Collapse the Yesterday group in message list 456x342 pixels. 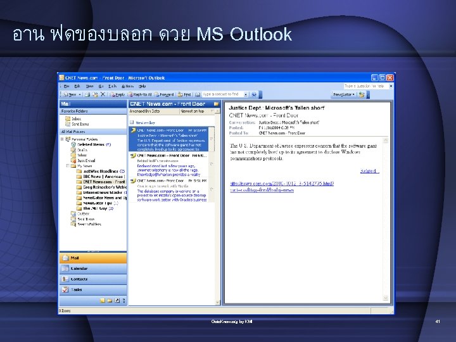tap(132, 122)
